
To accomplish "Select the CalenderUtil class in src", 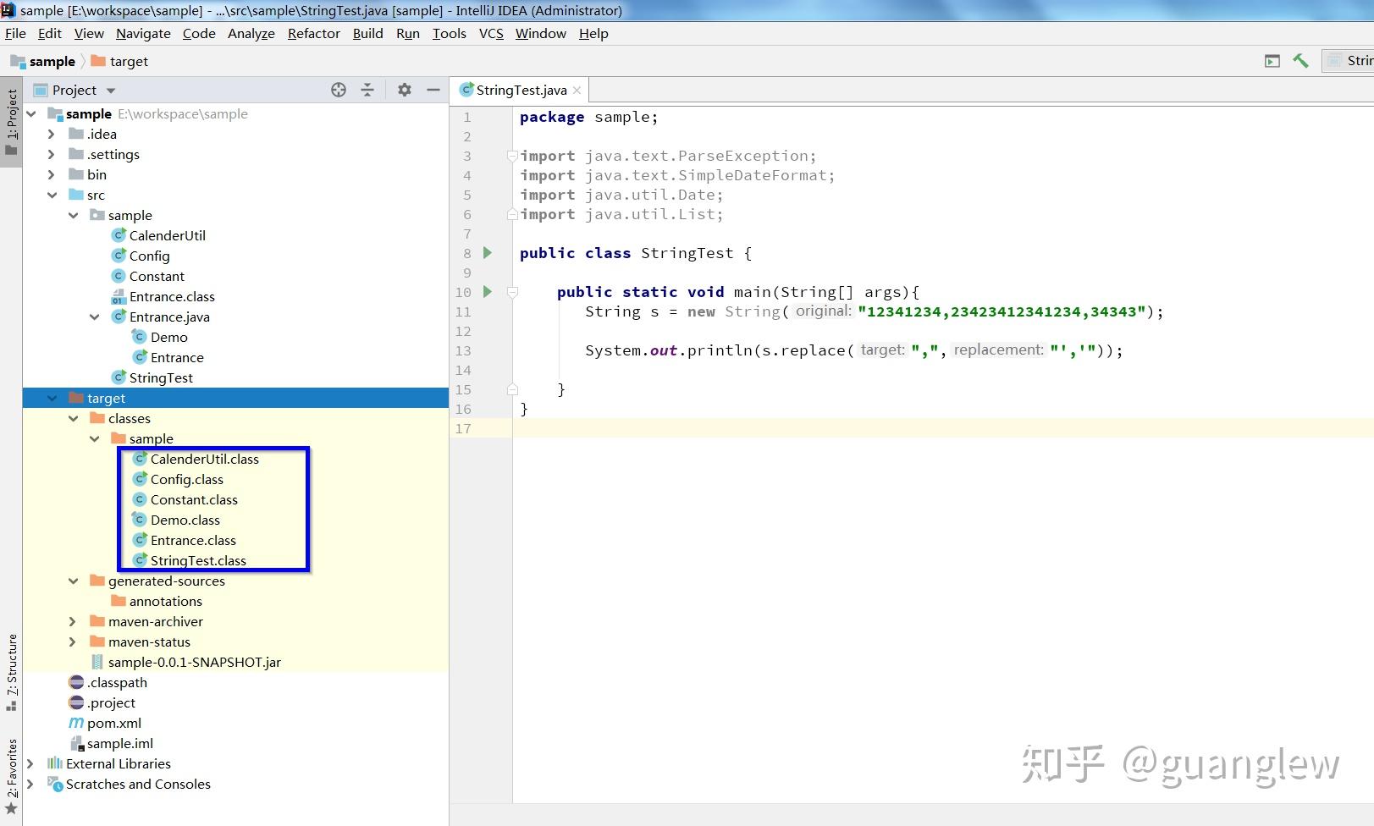I will click(x=167, y=235).
